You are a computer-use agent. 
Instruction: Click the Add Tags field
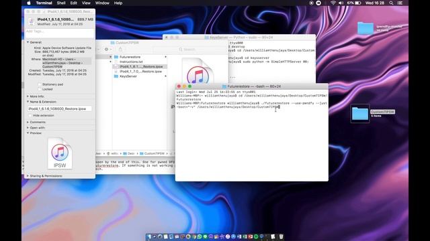(60, 33)
